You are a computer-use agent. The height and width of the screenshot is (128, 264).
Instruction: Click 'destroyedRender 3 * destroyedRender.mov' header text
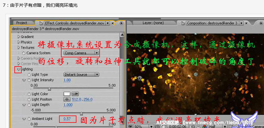(45, 29)
